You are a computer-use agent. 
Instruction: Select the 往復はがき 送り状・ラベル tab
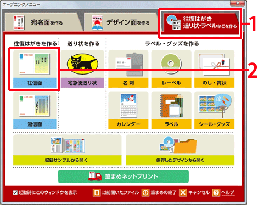pos(201,24)
